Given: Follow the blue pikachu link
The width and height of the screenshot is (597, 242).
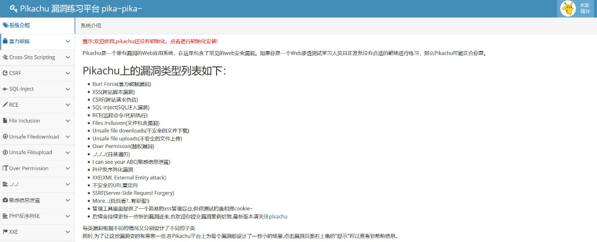Looking at the screenshot, I should (278, 216).
